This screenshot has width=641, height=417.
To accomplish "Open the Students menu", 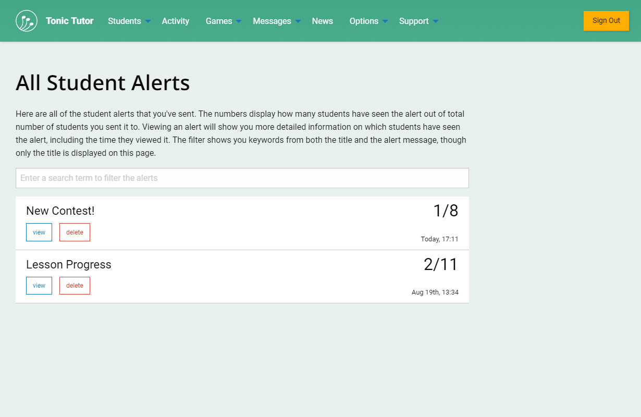I will (x=124, y=21).
